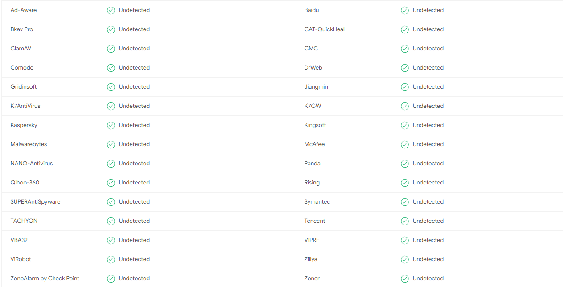Click the checkmark icon next to Malwarebytes

[111, 144]
